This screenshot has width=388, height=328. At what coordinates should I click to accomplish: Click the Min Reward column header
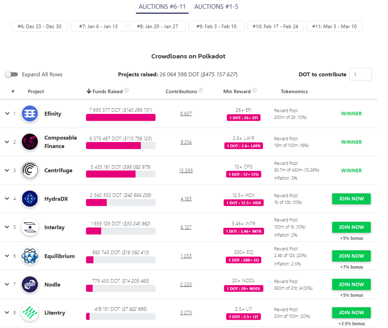click(x=237, y=91)
